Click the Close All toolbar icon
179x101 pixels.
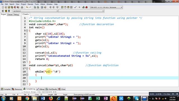18,7
